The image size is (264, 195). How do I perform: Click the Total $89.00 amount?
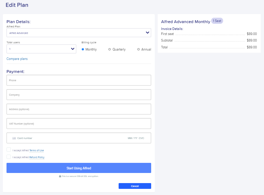252,47
